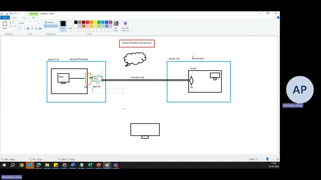Activate Color 2 background selector

pos(70,26)
